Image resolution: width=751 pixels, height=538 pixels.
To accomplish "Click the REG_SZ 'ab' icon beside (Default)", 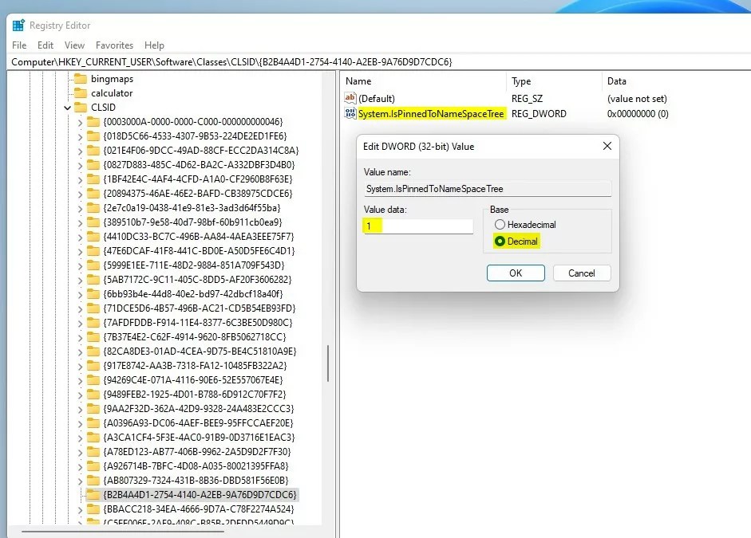I will [x=350, y=98].
